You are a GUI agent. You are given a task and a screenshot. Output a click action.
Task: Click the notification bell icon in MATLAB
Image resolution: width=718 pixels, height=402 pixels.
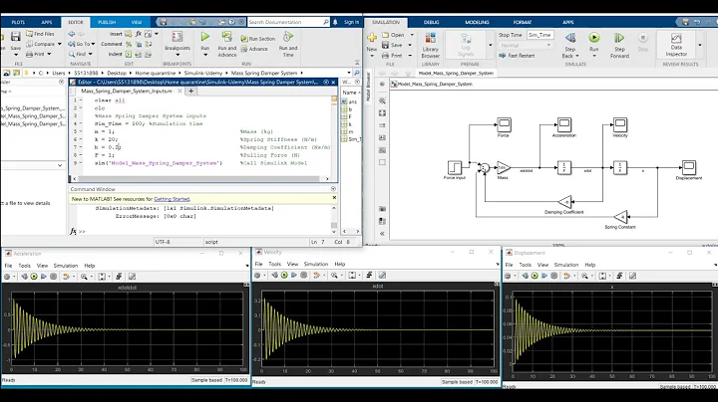pos(335,22)
